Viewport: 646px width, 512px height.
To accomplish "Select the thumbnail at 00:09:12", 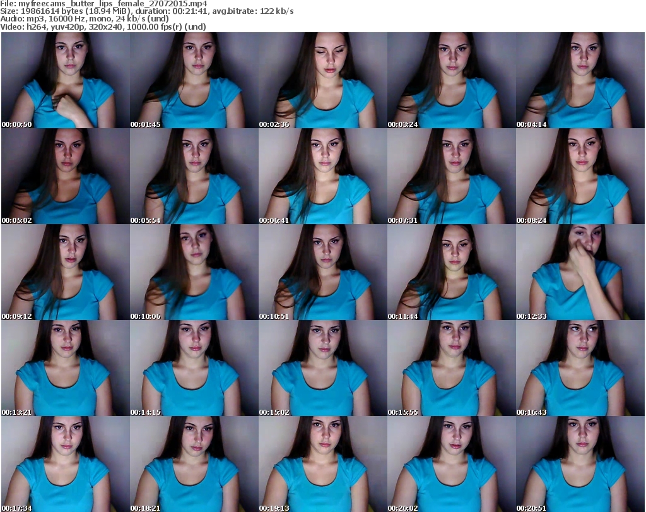I will [66, 272].
